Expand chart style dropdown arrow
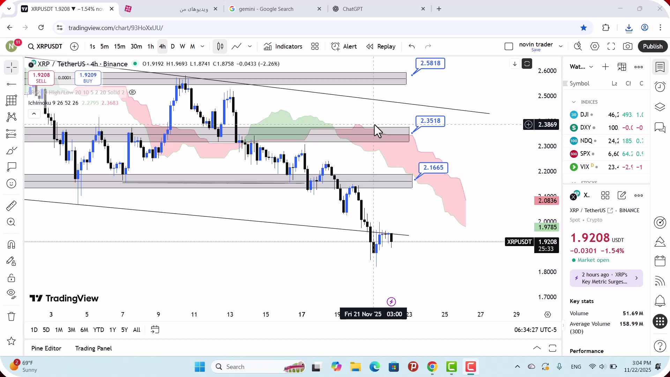The height and width of the screenshot is (377, 670). [x=250, y=46]
